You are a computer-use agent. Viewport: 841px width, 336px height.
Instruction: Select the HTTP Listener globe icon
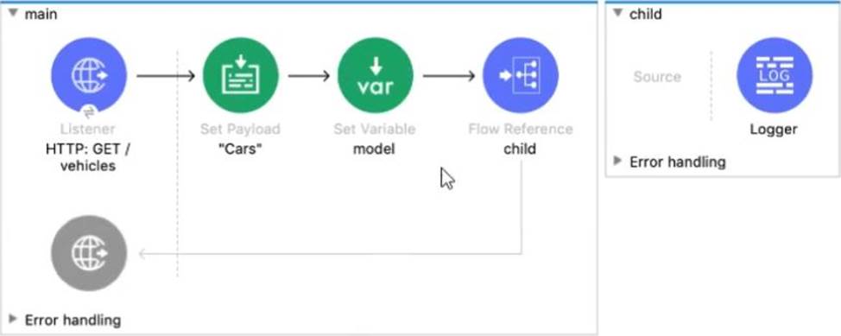point(89,75)
